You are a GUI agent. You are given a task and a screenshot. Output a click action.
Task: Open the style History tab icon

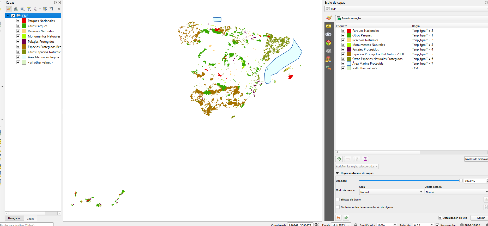click(328, 68)
